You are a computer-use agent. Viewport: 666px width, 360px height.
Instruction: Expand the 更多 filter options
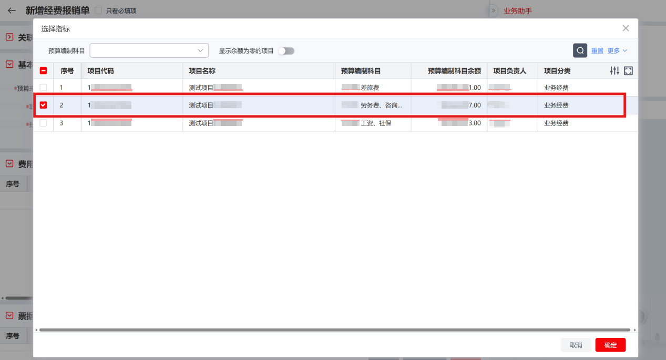(617, 51)
